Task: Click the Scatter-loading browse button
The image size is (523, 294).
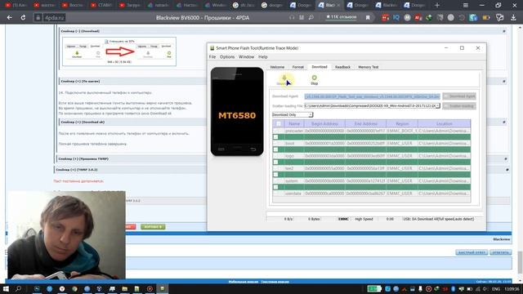Action: tap(459, 106)
